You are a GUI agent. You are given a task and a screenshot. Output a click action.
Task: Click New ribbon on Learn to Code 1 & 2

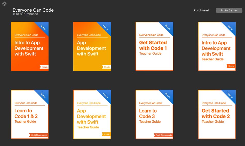point(43,95)
